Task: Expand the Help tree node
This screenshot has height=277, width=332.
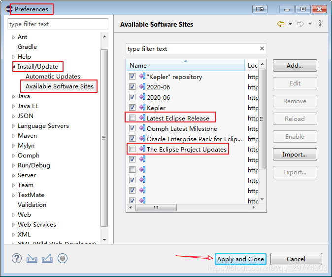Action: [13, 57]
